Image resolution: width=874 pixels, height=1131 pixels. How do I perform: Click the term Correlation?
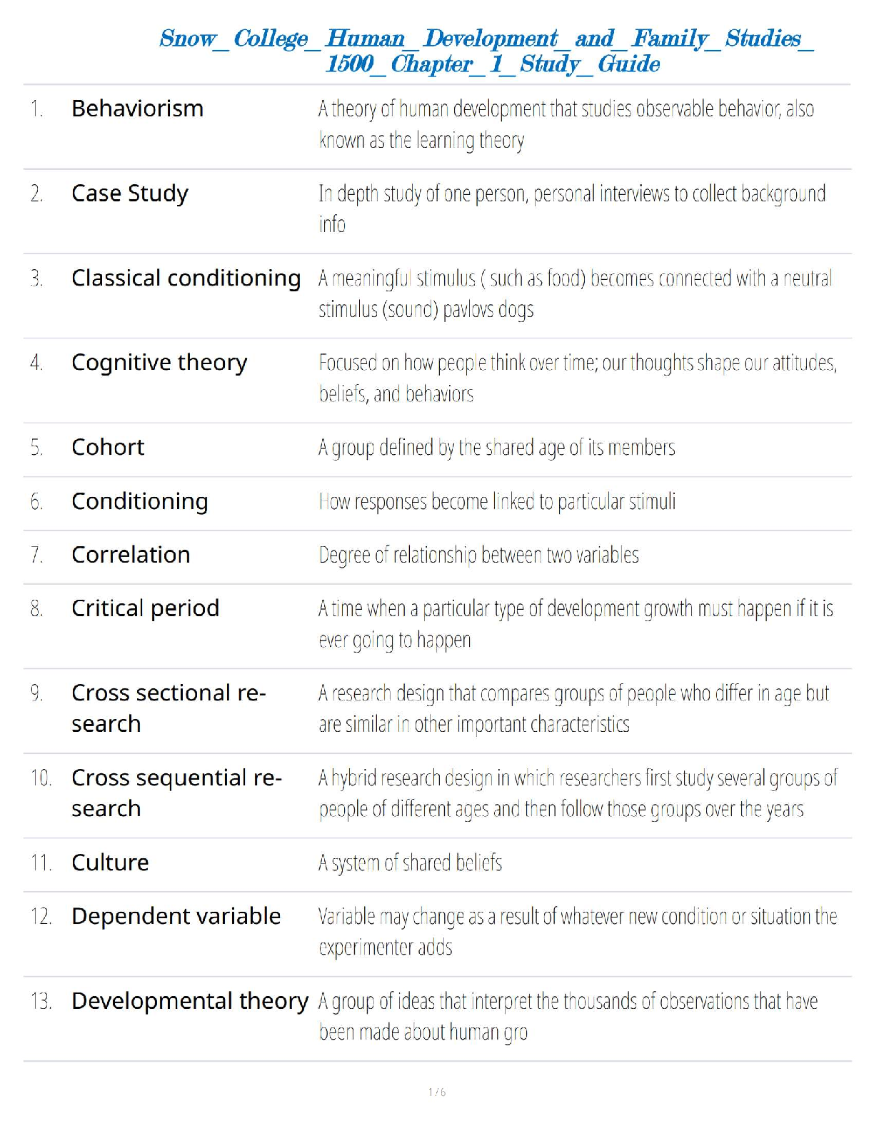(131, 555)
